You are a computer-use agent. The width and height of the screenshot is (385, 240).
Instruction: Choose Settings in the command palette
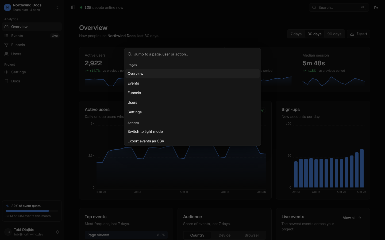tap(192, 112)
